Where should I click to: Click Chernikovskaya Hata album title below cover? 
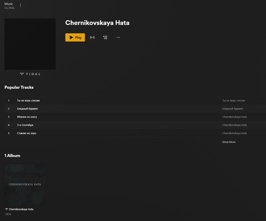[x=21, y=209]
